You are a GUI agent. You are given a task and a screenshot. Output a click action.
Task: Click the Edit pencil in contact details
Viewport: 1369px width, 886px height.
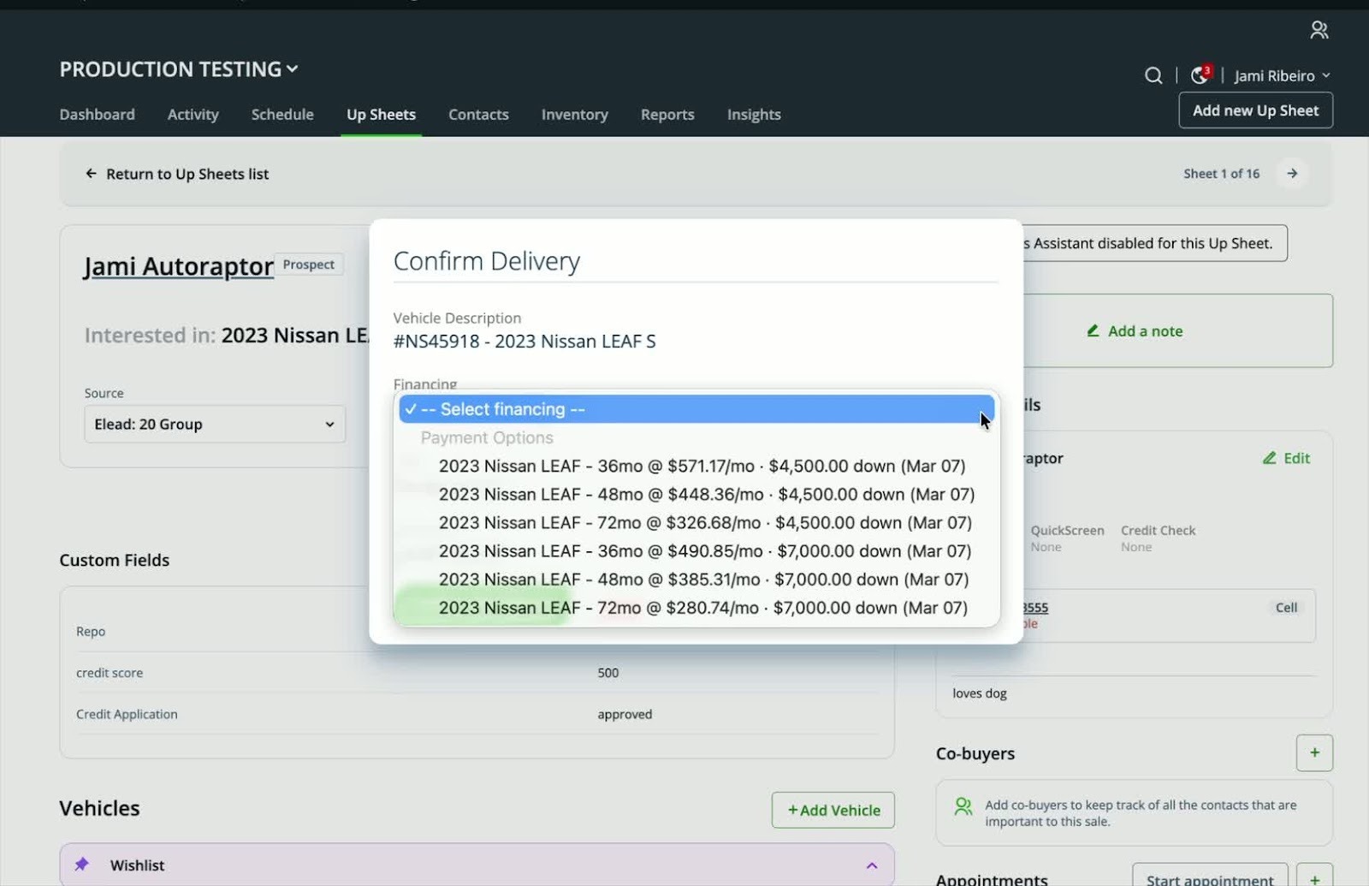pyautogui.click(x=1270, y=458)
